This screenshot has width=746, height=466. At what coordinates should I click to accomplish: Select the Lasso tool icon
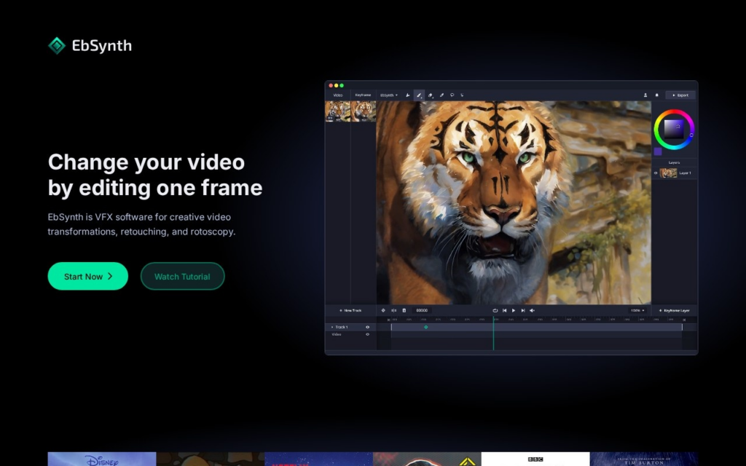452,95
